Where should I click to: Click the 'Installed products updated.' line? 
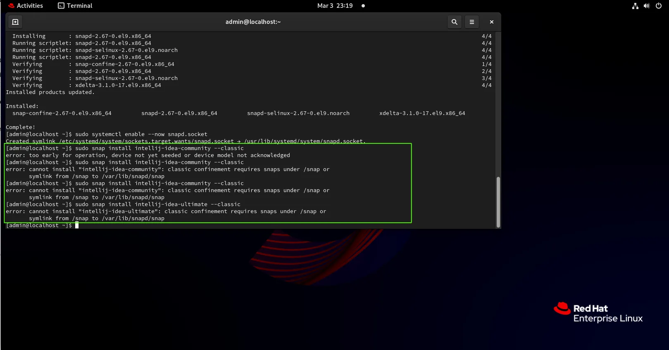[50, 92]
